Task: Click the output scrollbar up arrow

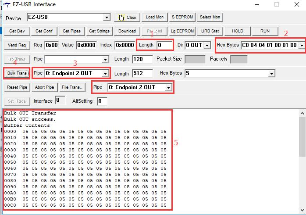Action: (302, 113)
